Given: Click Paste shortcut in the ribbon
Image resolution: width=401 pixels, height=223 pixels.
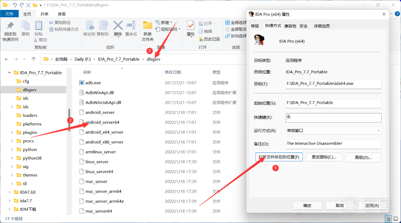Looking at the screenshot, I should [64, 29].
